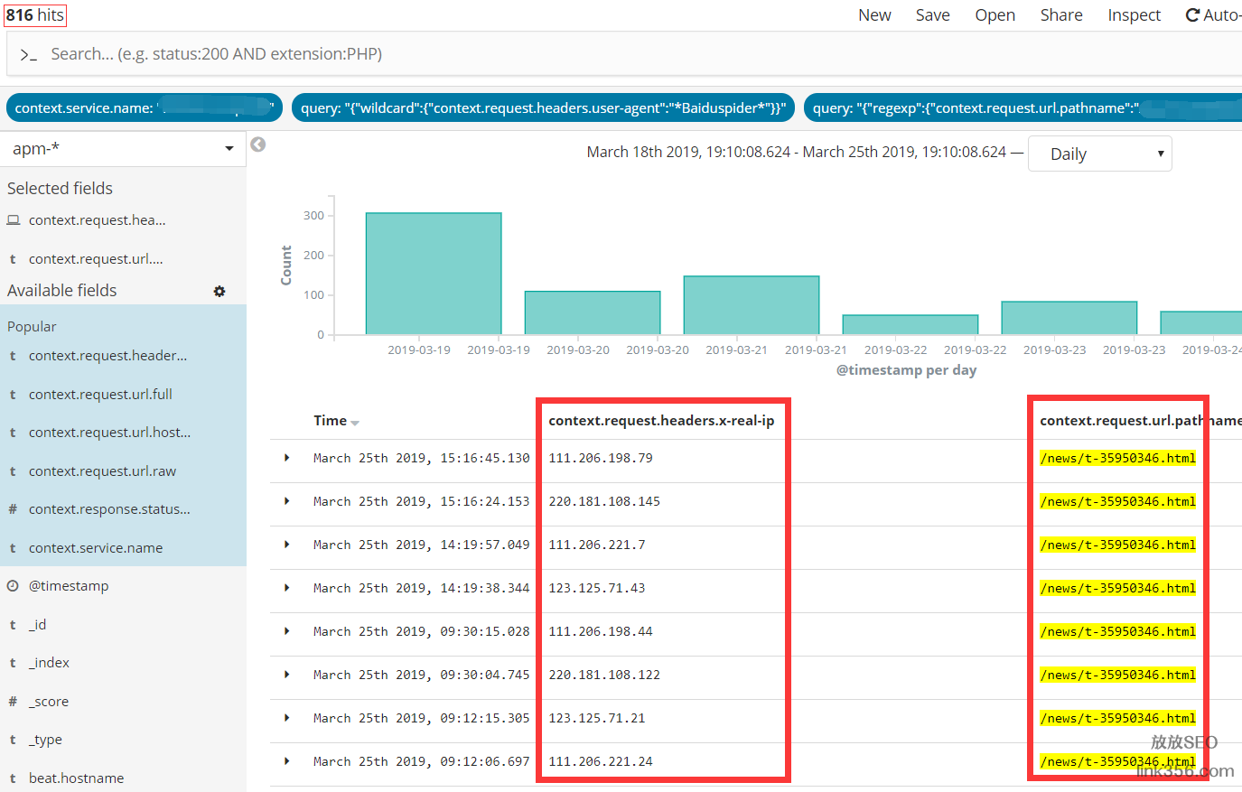
Task: Click the histogram bar for 2019-03-22
Action: [x=910, y=325]
